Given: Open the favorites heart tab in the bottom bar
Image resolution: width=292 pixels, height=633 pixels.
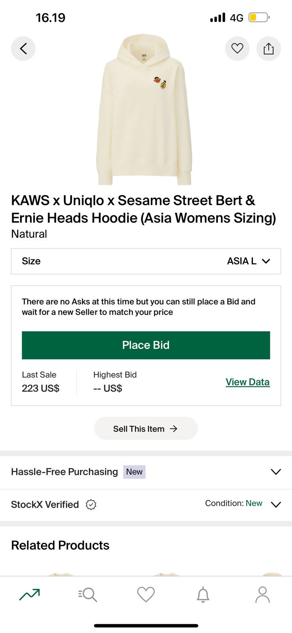Looking at the screenshot, I should pos(146,594).
